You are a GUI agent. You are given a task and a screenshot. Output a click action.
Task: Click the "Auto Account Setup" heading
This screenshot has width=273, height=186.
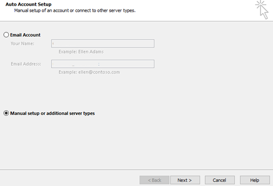29,4
